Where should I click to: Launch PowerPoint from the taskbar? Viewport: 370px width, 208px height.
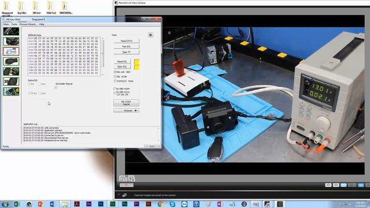[40, 204]
